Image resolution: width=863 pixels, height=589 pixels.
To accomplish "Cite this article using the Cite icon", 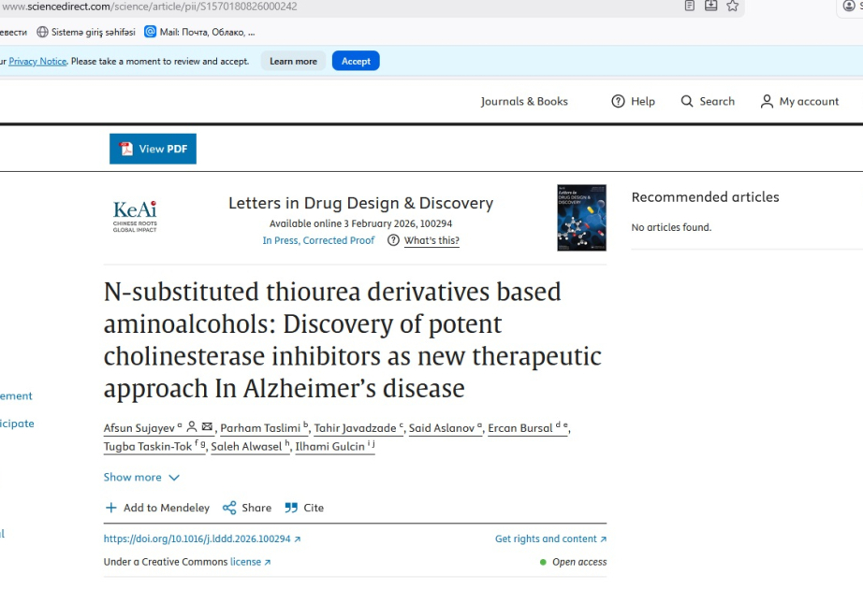I will coord(304,508).
